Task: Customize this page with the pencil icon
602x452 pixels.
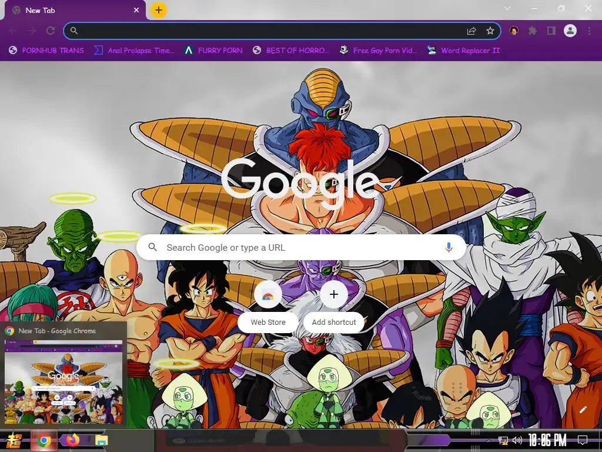Action: click(583, 410)
